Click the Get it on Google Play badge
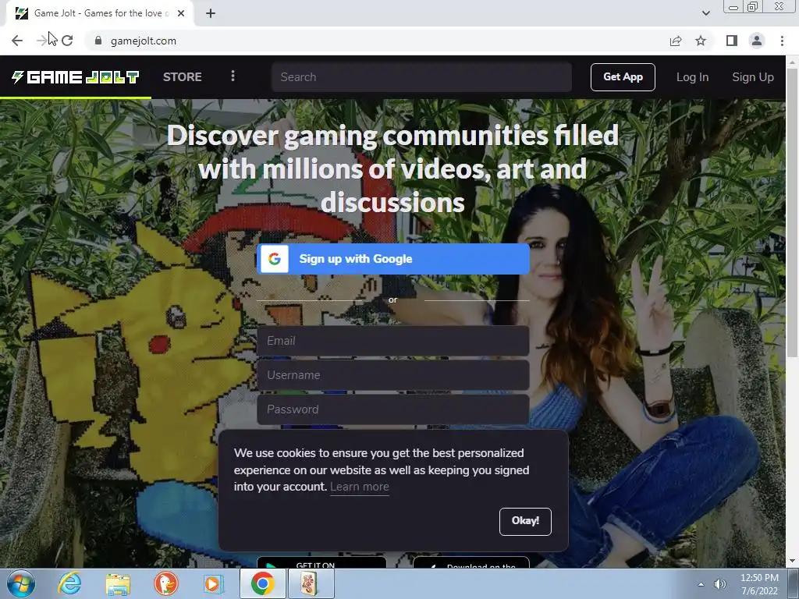 (321, 562)
